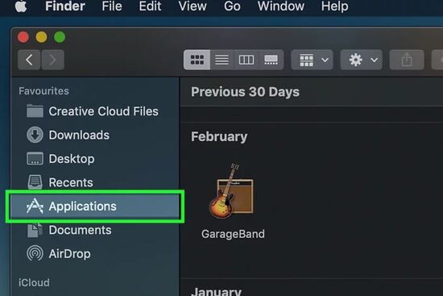Open the File menu

coord(112,6)
